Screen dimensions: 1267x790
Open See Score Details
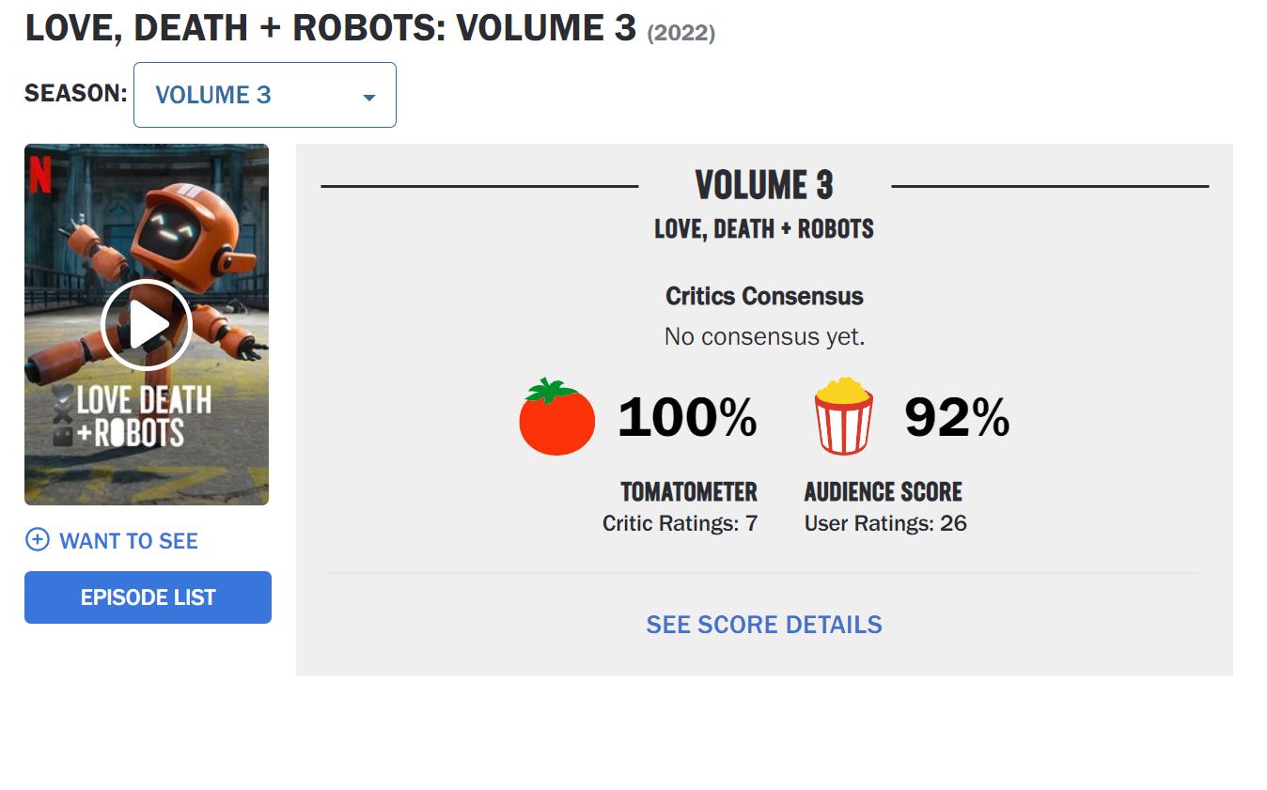click(764, 625)
